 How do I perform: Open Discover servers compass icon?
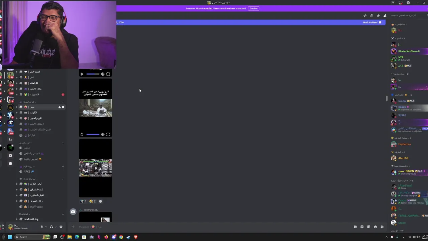point(10,164)
